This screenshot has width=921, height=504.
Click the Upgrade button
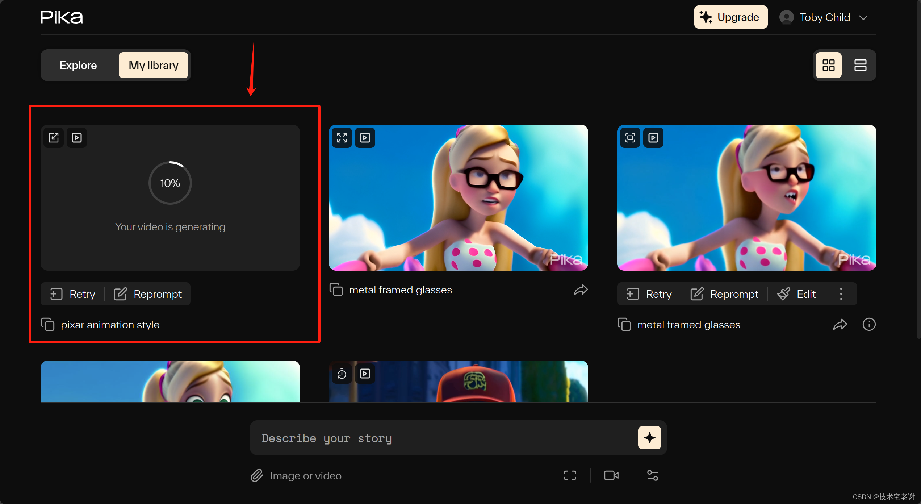click(x=730, y=17)
